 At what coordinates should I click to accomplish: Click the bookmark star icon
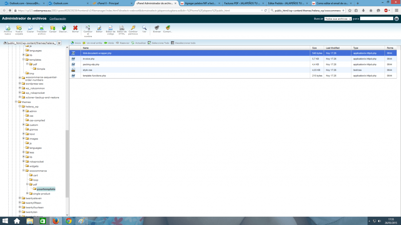tap(350, 11)
